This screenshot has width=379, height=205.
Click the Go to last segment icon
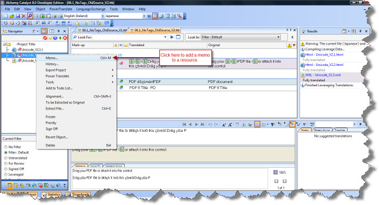pyautogui.click(x=202, y=124)
